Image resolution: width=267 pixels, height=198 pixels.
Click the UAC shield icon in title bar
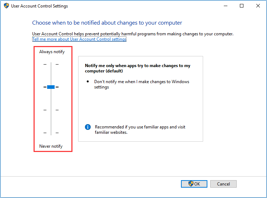[6, 6]
